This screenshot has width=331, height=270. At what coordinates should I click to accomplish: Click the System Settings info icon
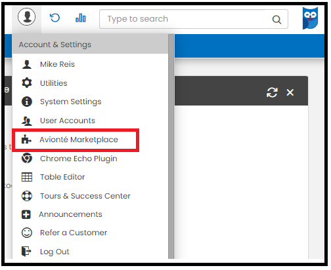click(x=27, y=102)
